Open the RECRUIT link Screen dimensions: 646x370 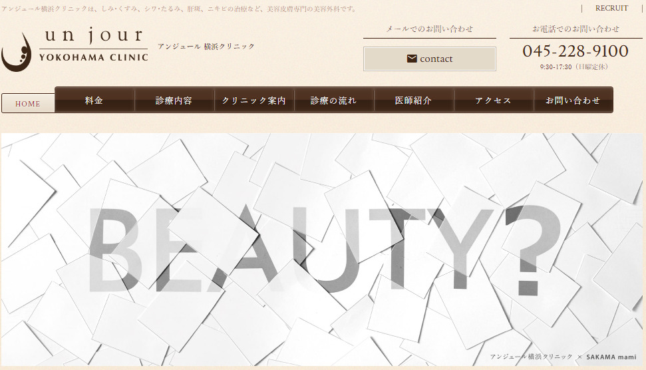coord(611,8)
